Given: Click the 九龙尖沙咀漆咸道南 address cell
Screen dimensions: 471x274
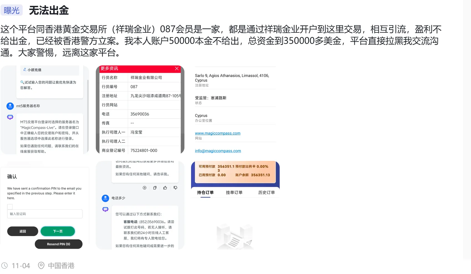Looking at the screenshot, I should coord(156,96).
